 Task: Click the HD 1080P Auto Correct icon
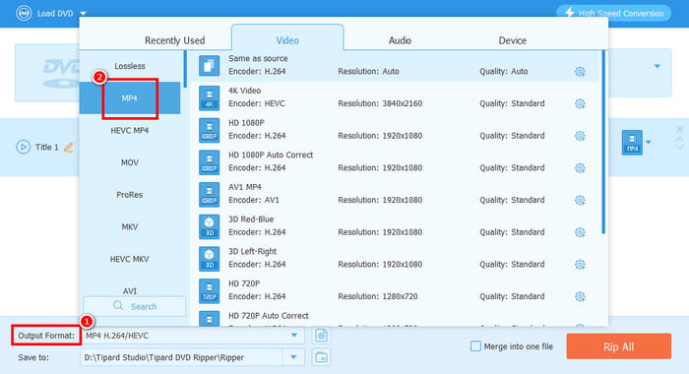click(x=209, y=161)
